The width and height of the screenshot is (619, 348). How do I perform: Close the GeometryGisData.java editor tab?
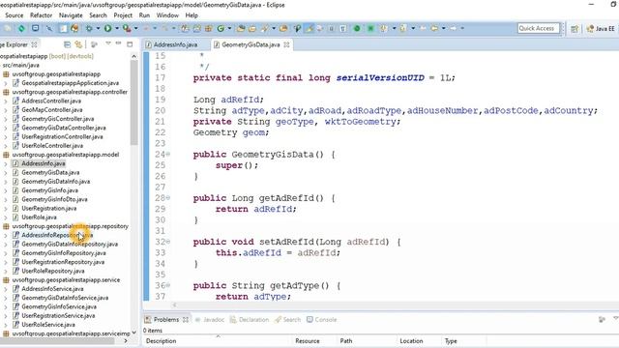[x=286, y=44]
